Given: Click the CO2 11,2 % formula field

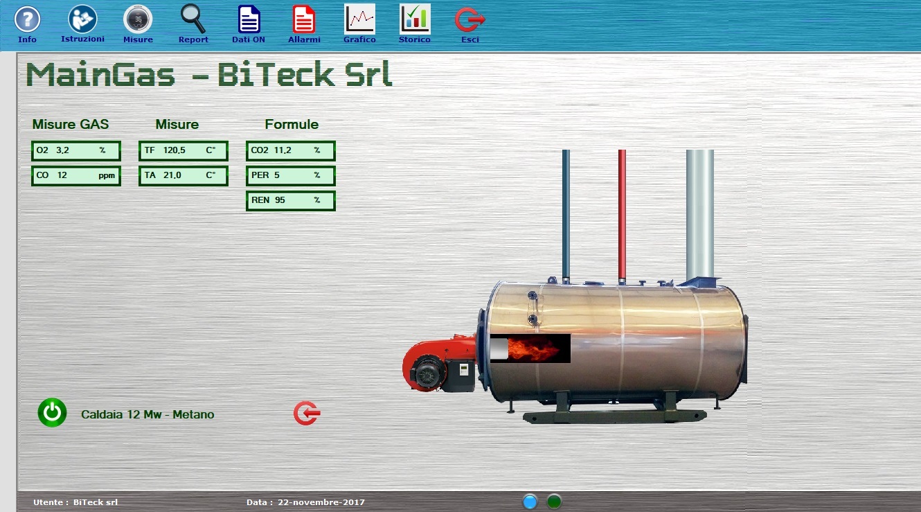Looking at the screenshot, I should pos(291,150).
